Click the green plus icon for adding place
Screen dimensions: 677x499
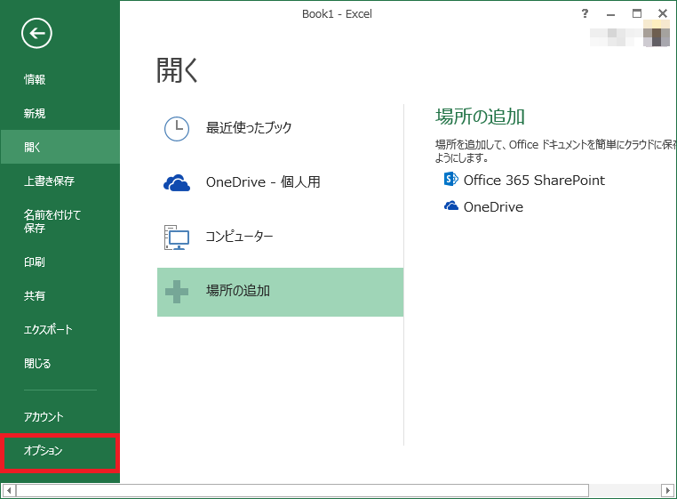[177, 291]
